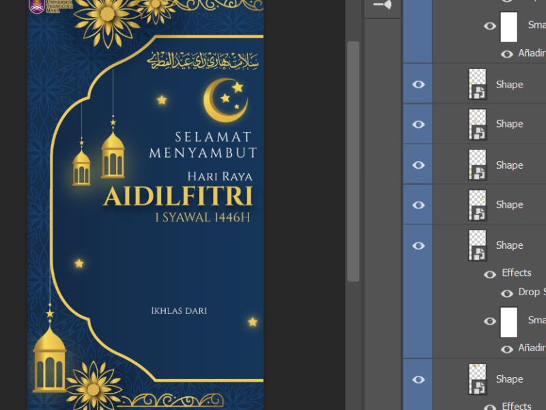
Task: Toggle the eye icon of the fourth Shape layer
Action: pyautogui.click(x=418, y=205)
